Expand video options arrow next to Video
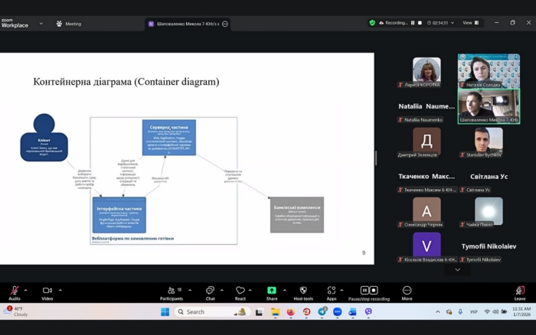 [x=60, y=290]
